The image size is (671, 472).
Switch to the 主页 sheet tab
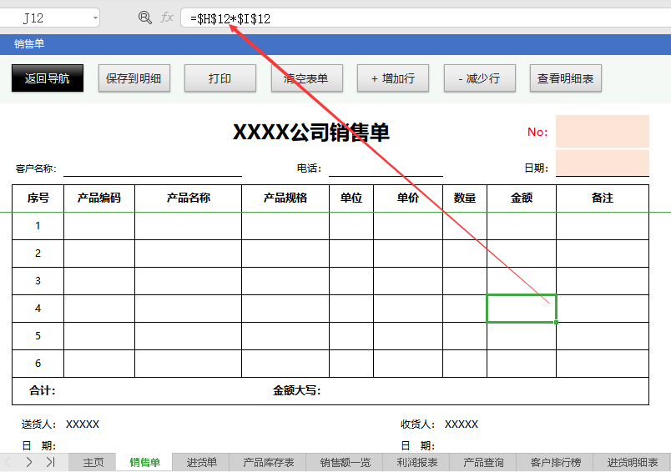pyautogui.click(x=93, y=462)
